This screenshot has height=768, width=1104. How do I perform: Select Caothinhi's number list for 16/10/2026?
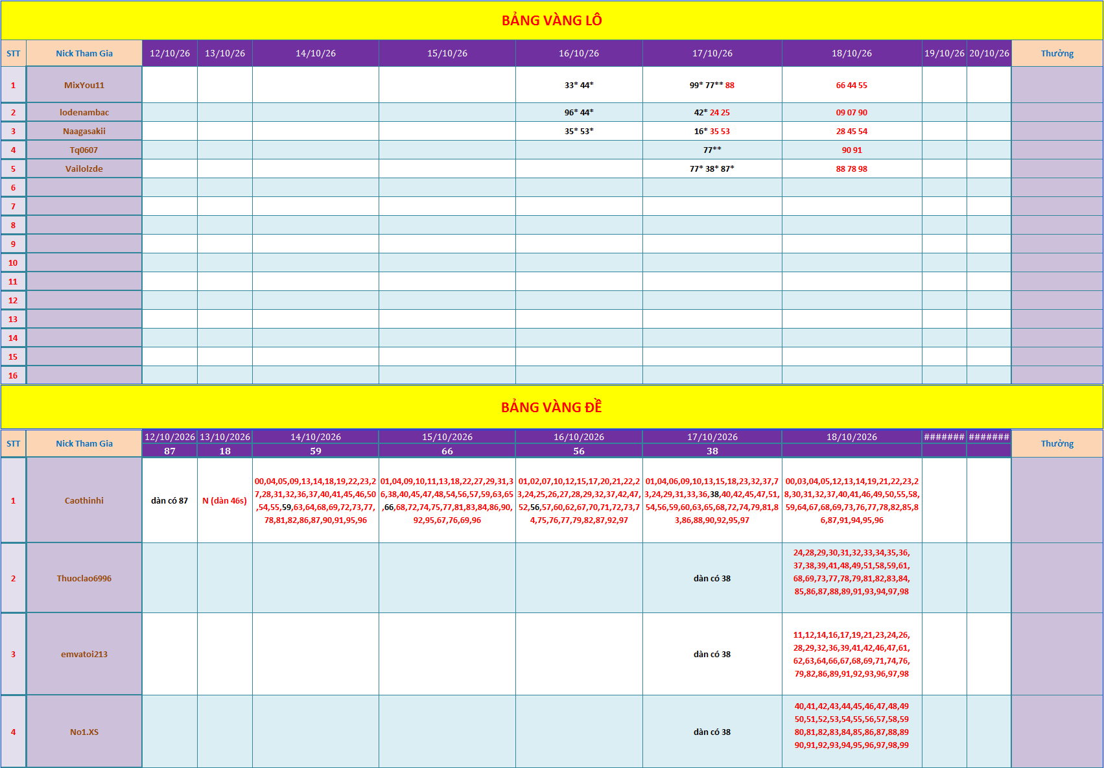579,500
